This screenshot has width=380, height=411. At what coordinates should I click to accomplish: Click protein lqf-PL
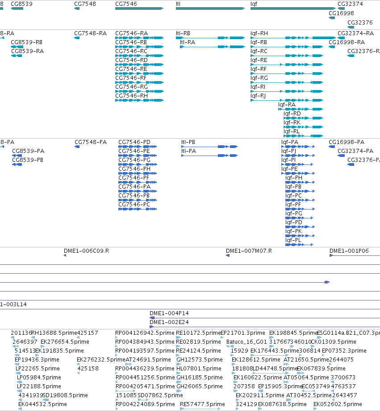tap(293, 240)
